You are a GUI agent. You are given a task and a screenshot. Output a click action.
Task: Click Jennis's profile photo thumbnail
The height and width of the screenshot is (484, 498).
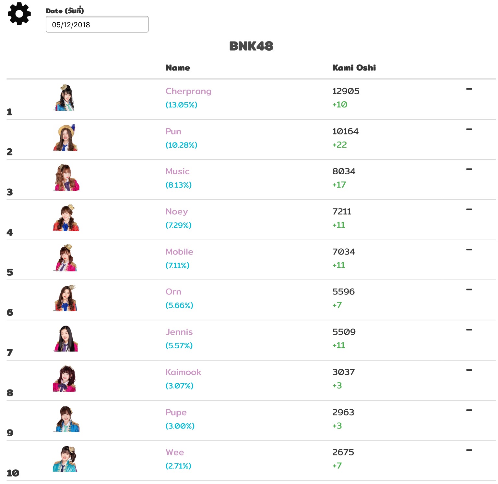point(66,339)
